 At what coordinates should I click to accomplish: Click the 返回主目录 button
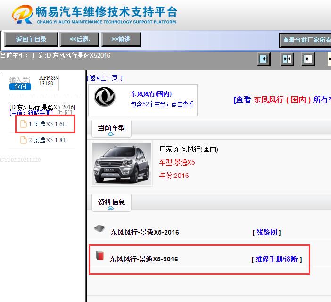[x=31, y=40]
